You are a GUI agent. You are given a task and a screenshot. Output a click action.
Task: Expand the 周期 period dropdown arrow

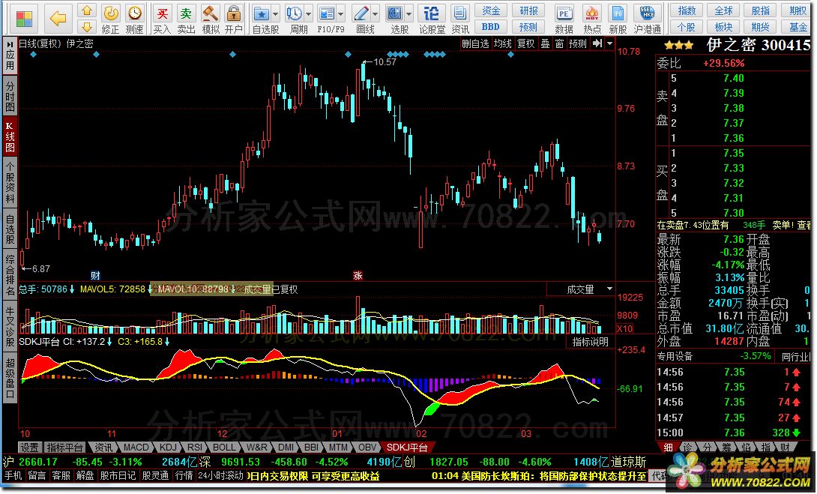309,14
